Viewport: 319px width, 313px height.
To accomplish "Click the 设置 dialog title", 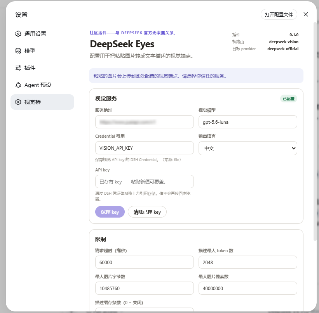I will pyautogui.click(x=21, y=15).
